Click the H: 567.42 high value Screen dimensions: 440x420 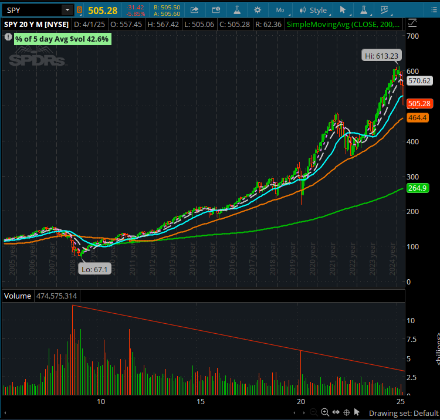tap(163, 25)
